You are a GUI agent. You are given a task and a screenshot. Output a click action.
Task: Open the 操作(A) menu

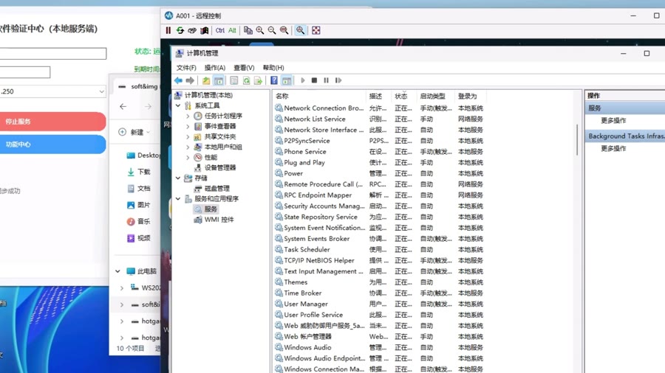pos(214,68)
